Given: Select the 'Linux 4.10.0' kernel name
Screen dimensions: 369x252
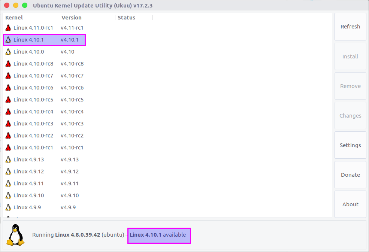Looking at the screenshot, I should tap(29, 52).
